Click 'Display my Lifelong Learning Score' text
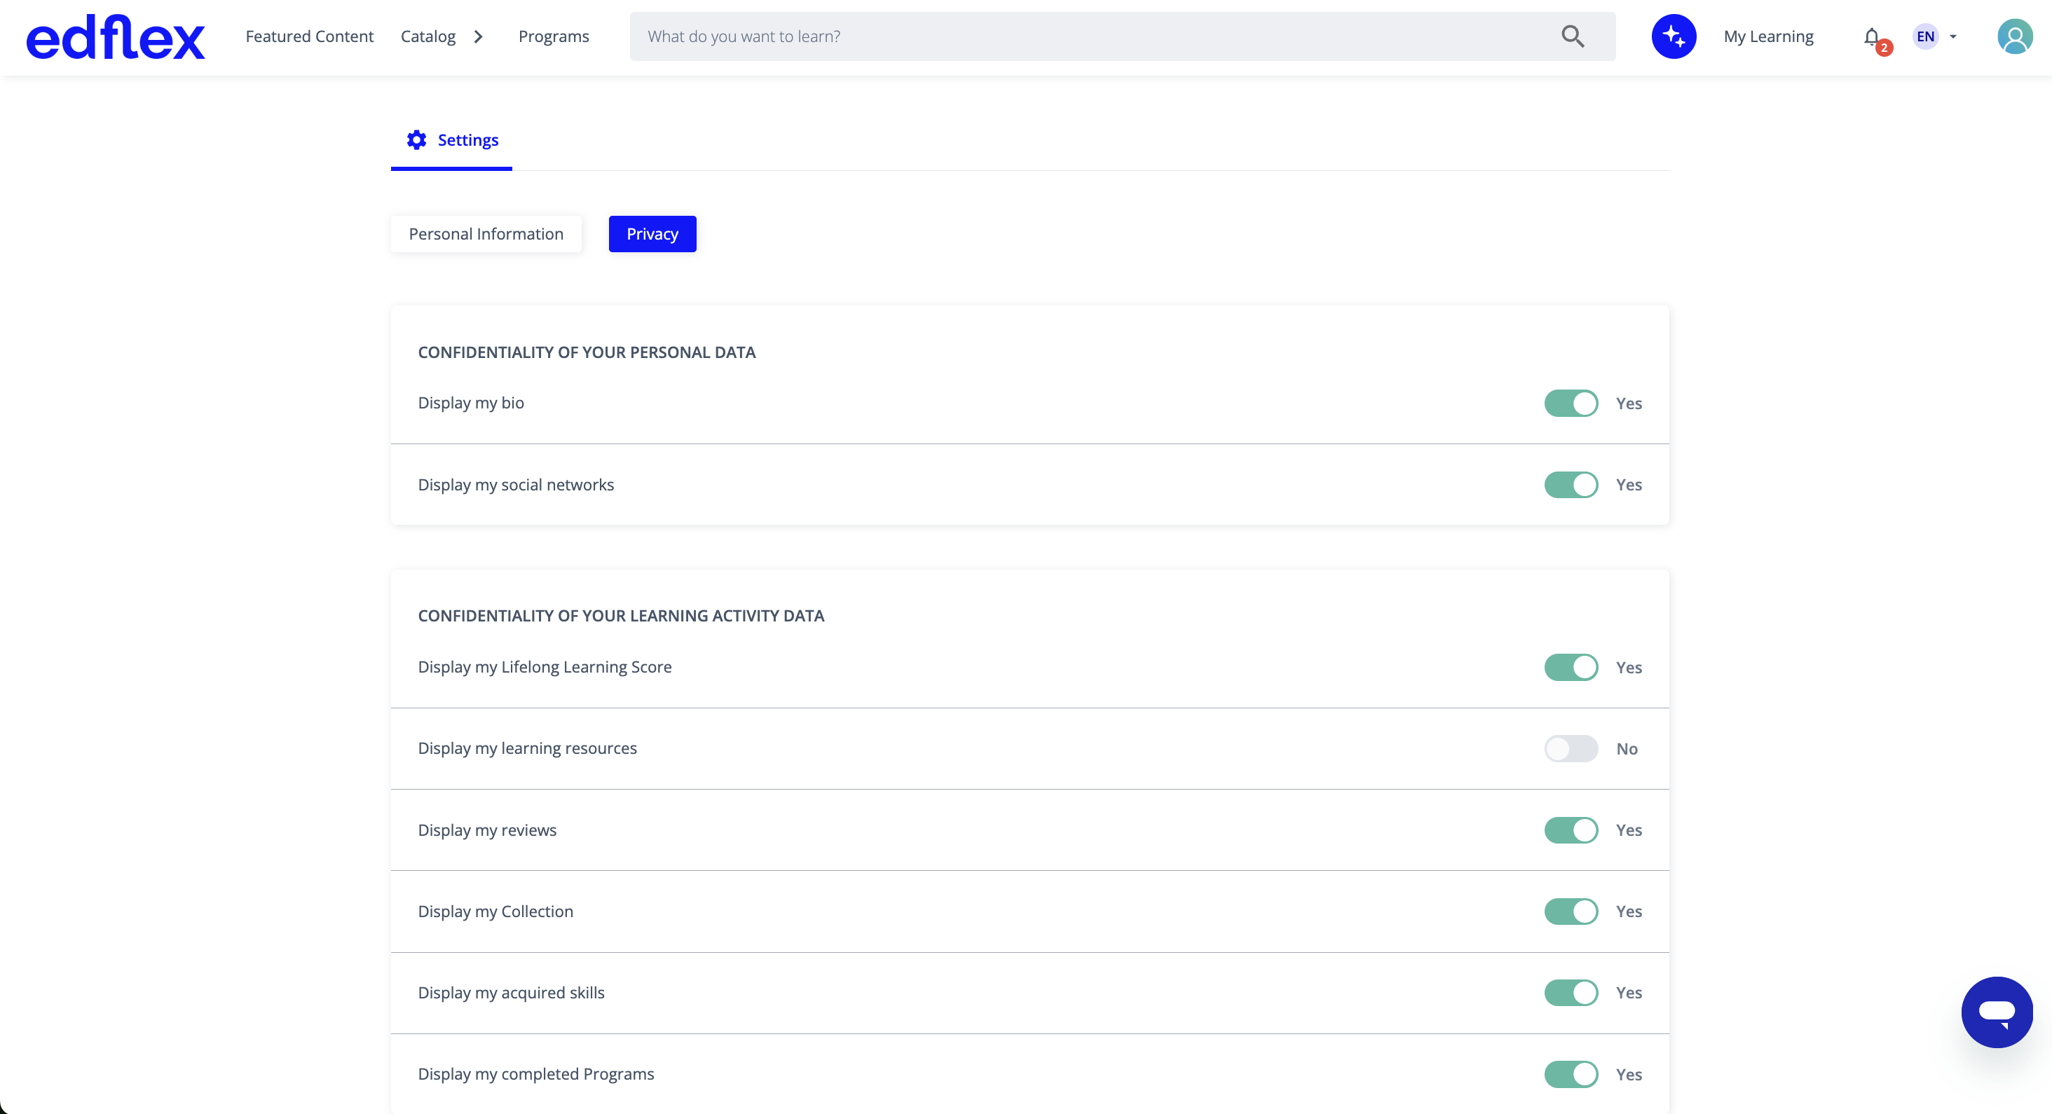This screenshot has height=1114, width=2052. click(x=544, y=667)
